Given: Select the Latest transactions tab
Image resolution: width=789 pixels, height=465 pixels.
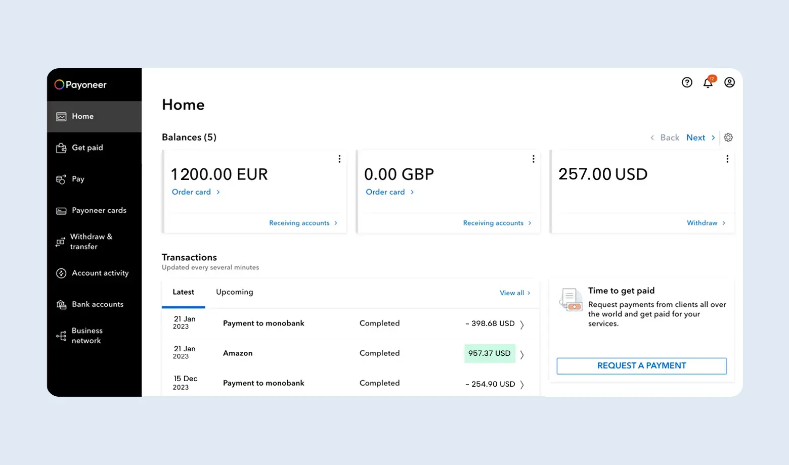Looking at the screenshot, I should click(x=183, y=292).
